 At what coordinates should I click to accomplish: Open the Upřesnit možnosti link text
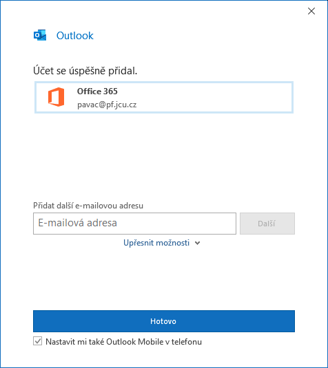click(156, 243)
